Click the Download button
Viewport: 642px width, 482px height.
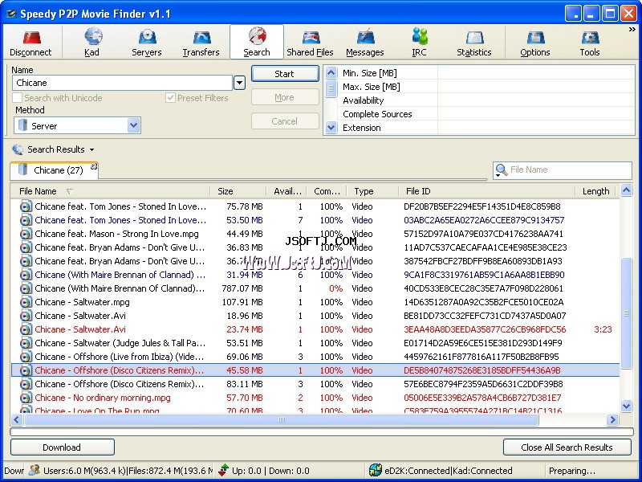(x=63, y=447)
